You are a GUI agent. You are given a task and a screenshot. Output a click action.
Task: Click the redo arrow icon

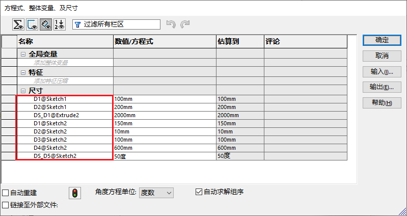click(x=185, y=24)
